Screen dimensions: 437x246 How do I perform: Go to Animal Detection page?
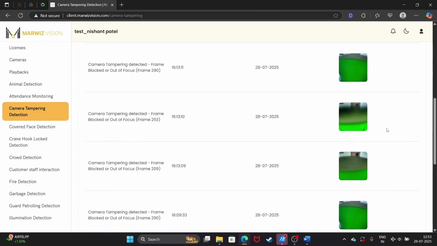26,84
